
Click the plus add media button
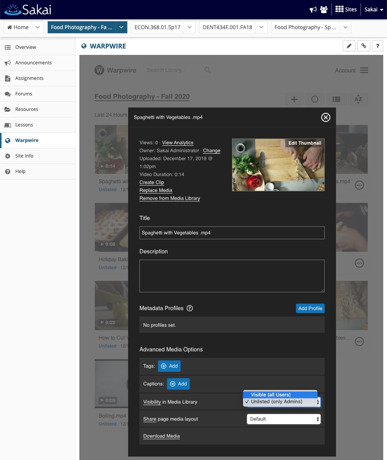(294, 99)
